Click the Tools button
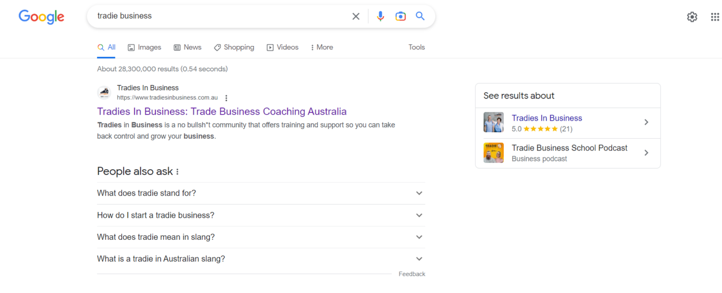 (416, 47)
